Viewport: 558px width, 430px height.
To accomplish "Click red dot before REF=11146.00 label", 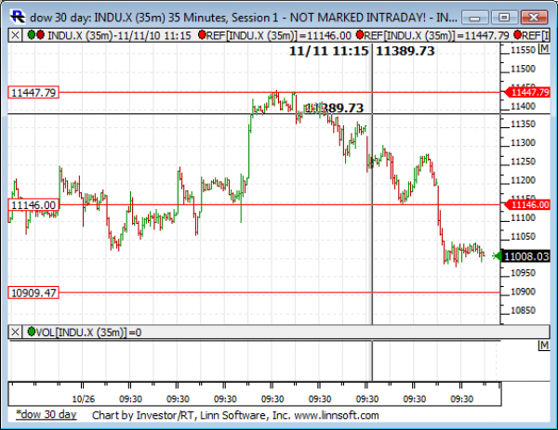I will [x=202, y=34].
